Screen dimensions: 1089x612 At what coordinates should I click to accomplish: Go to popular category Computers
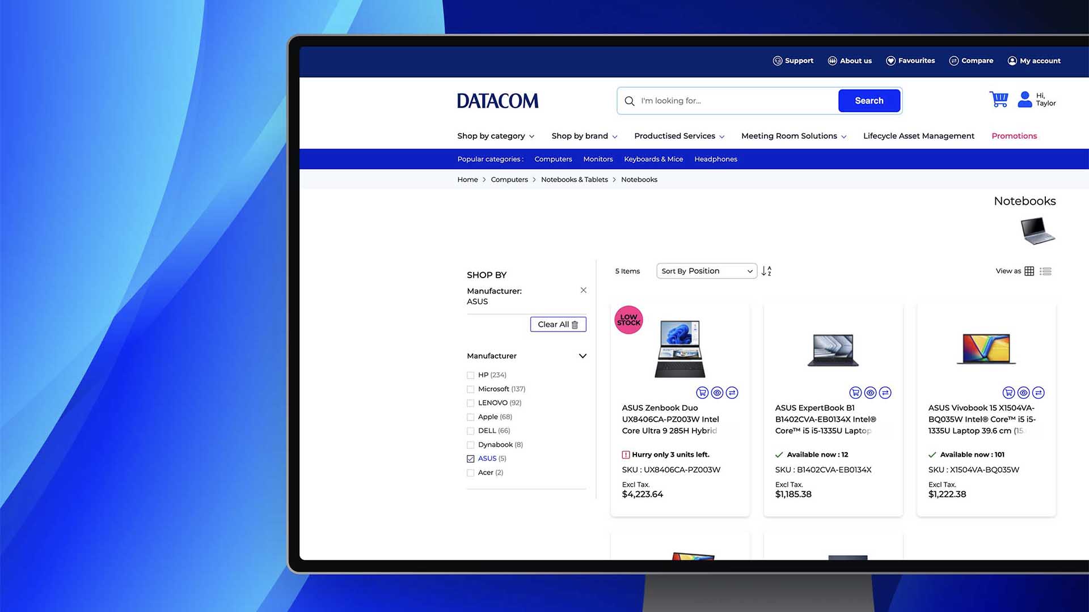[553, 159]
